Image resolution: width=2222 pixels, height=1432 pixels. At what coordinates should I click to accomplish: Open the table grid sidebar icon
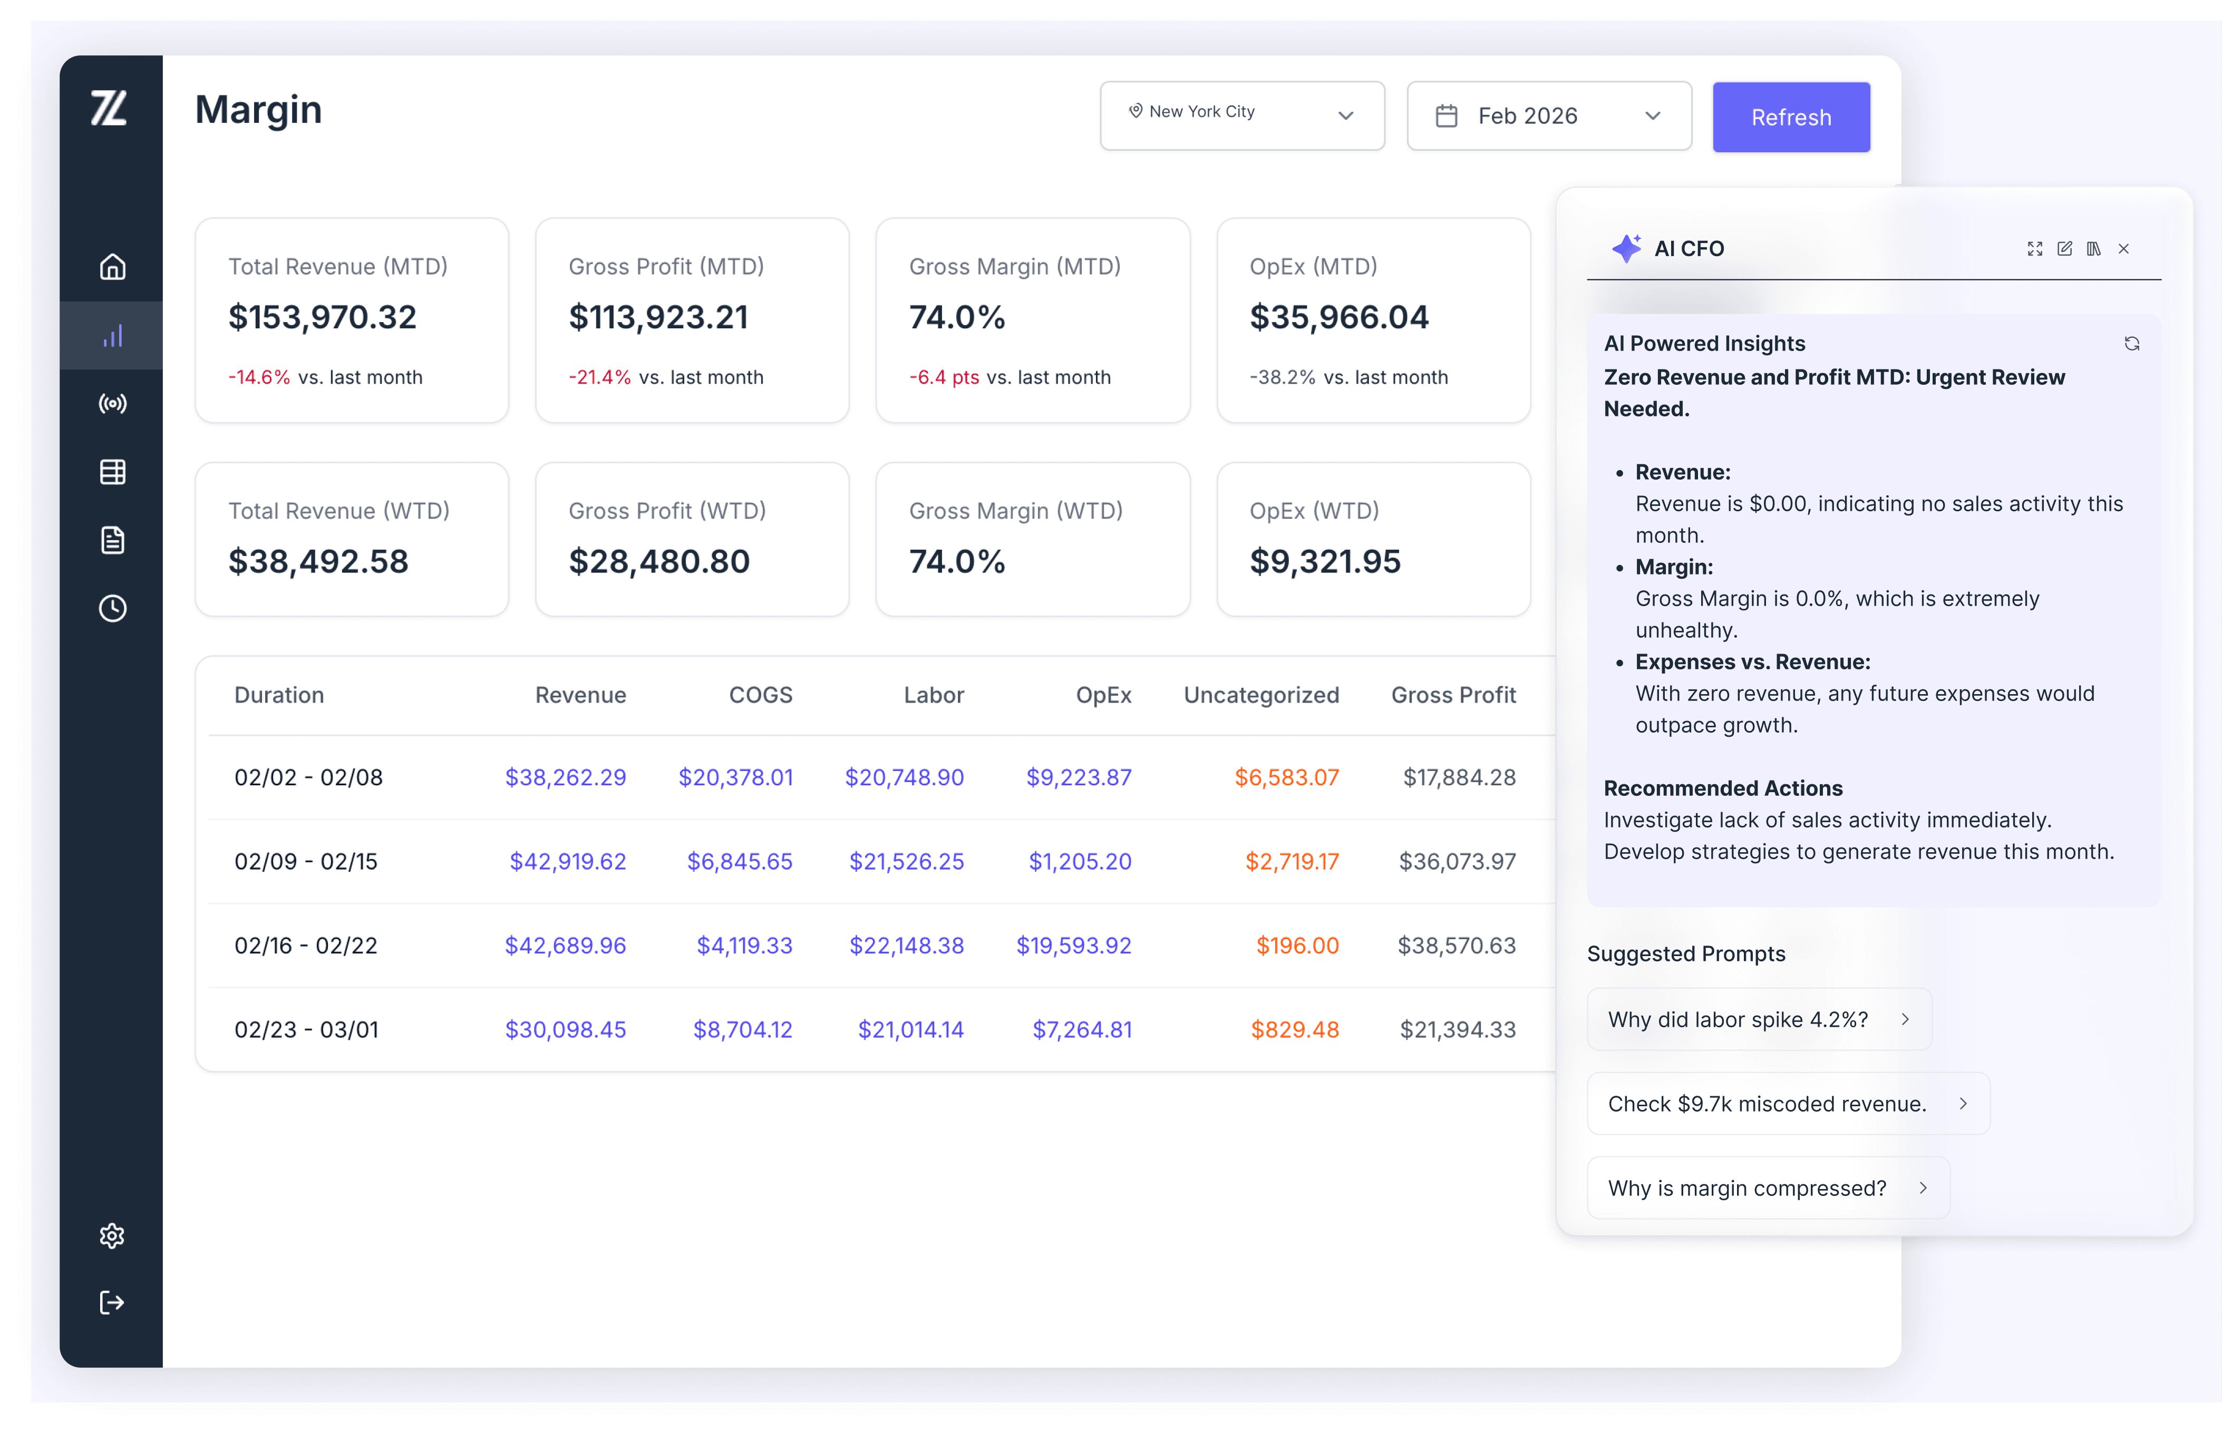click(112, 472)
